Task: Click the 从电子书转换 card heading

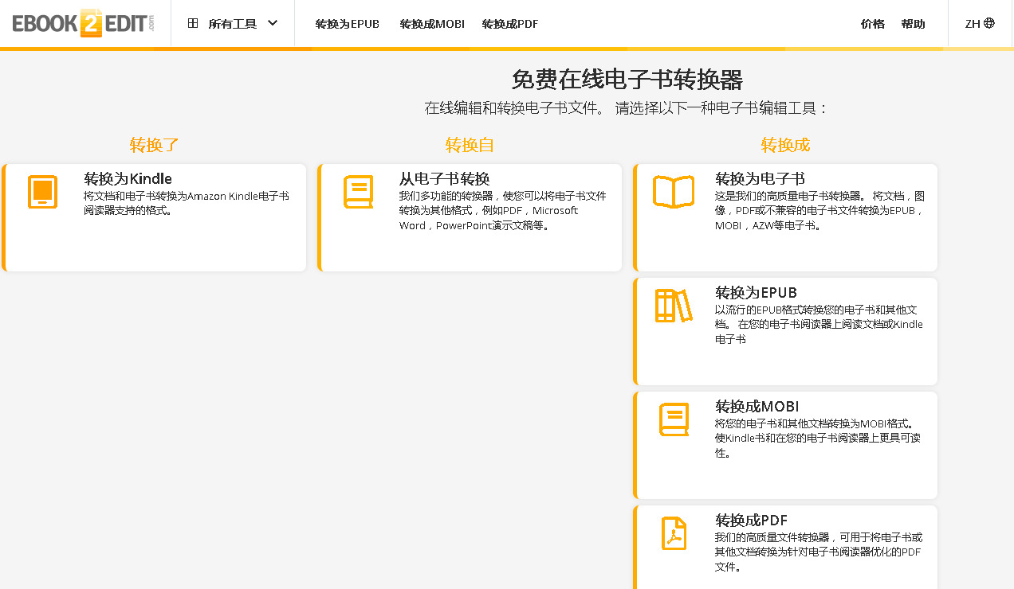Action: [x=444, y=178]
